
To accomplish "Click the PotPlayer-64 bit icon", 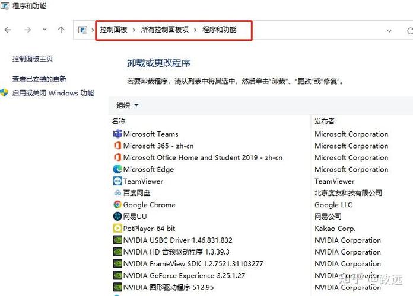I will point(117,228).
